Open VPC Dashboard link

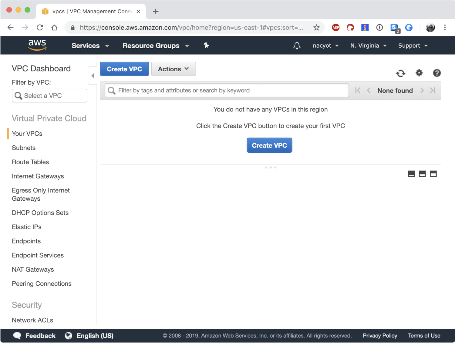tap(41, 69)
